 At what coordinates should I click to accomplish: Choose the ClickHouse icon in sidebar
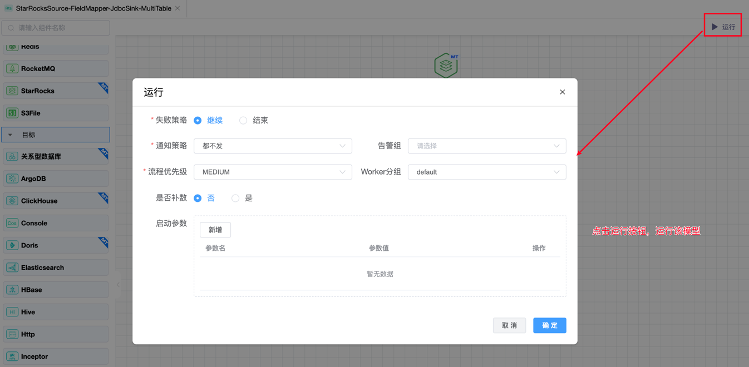click(x=12, y=201)
